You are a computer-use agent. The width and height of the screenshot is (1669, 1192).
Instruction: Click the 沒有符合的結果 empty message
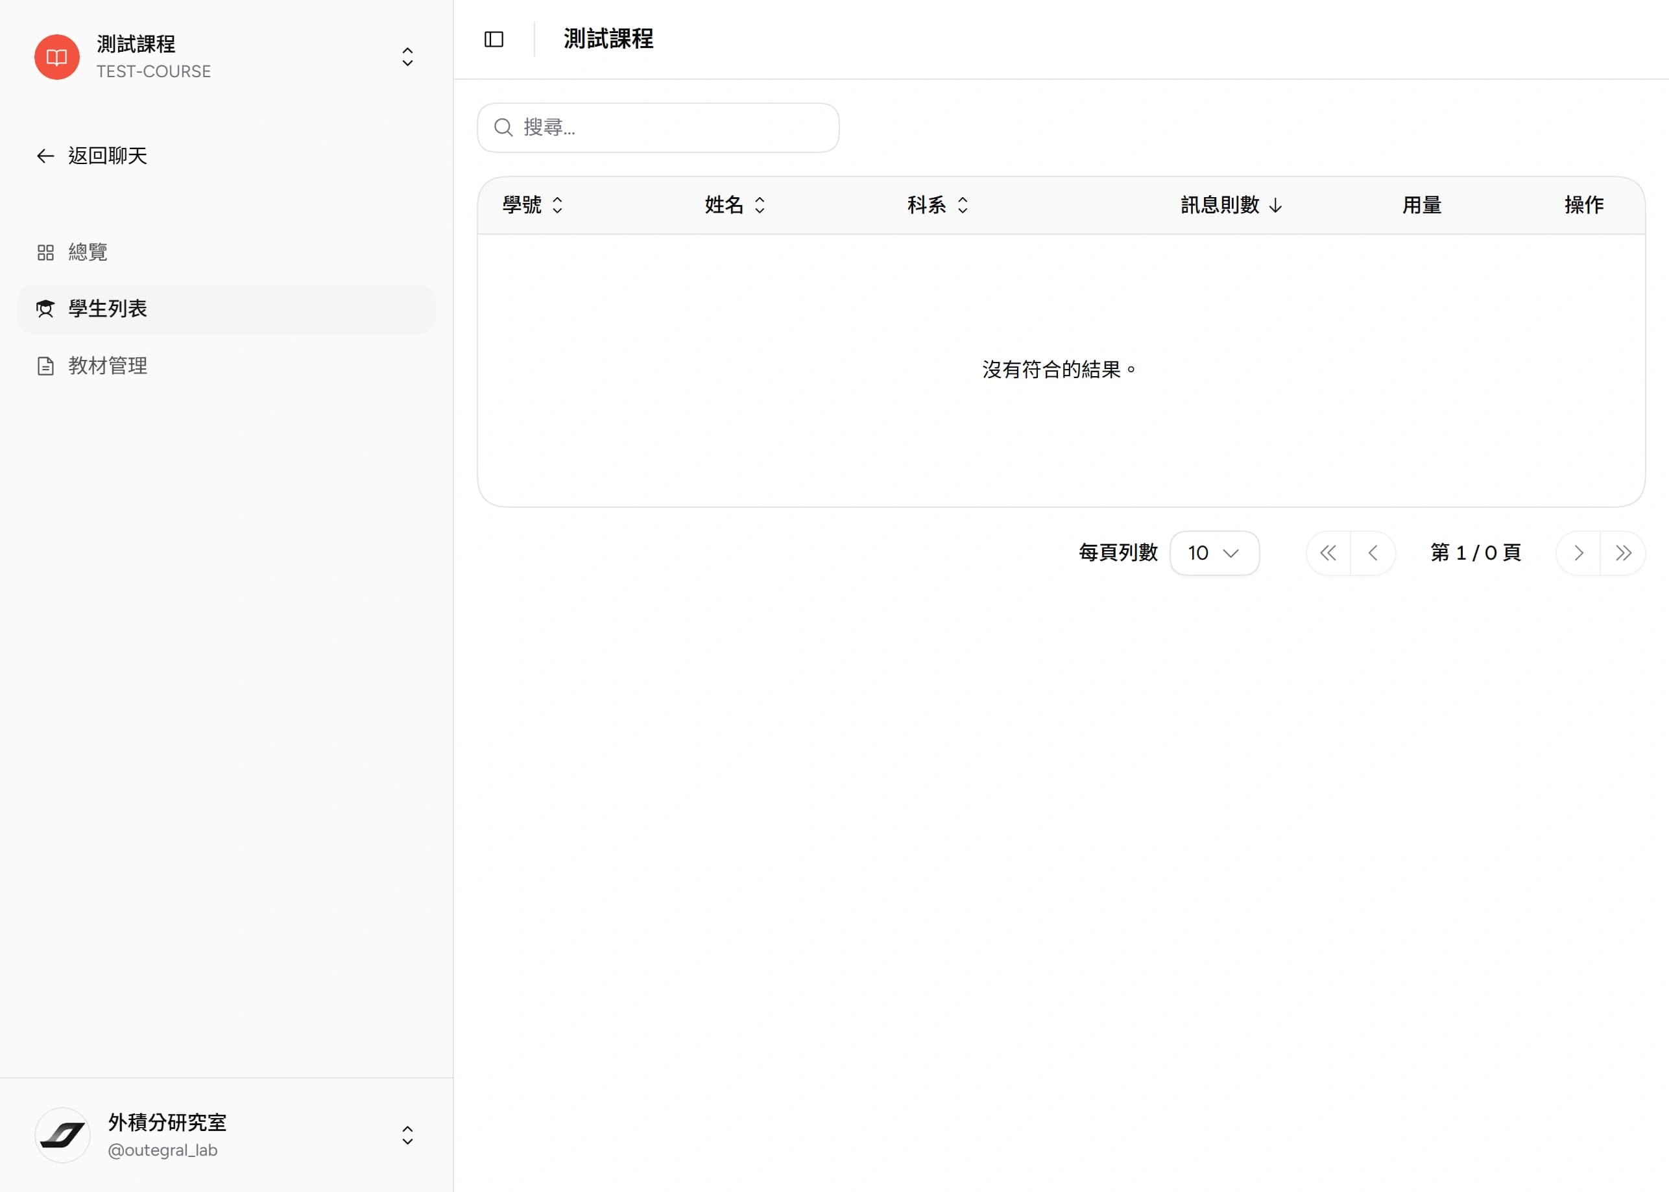tap(1060, 370)
